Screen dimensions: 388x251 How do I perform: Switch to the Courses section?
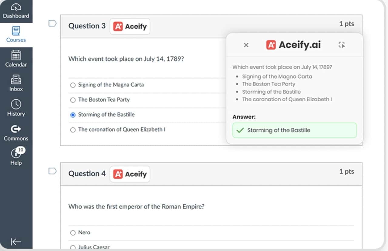pos(16,34)
